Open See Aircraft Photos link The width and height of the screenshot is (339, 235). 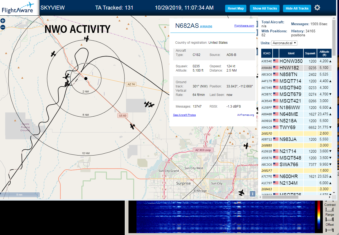coord(184,115)
